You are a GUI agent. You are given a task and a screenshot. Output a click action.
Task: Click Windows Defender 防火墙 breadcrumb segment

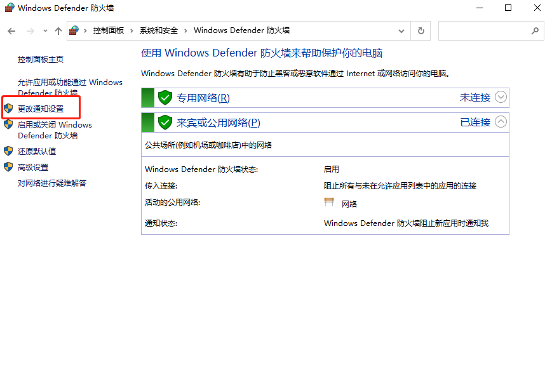[241, 30]
